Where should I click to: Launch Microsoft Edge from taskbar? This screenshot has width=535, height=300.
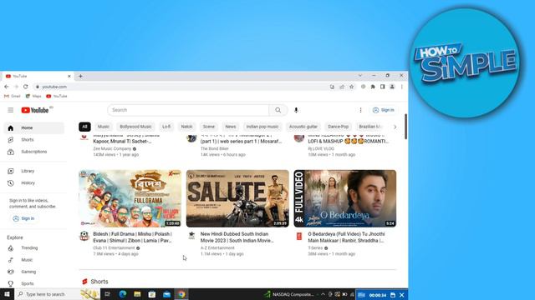click(123, 294)
